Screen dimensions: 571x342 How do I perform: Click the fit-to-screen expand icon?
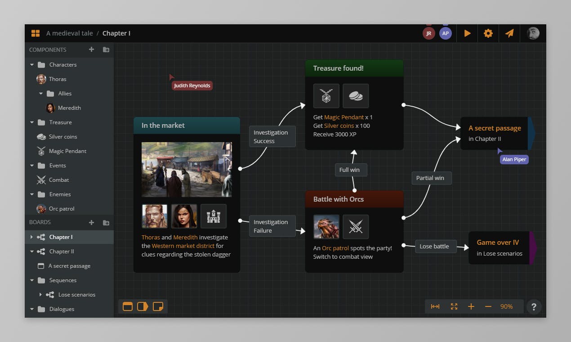click(454, 306)
